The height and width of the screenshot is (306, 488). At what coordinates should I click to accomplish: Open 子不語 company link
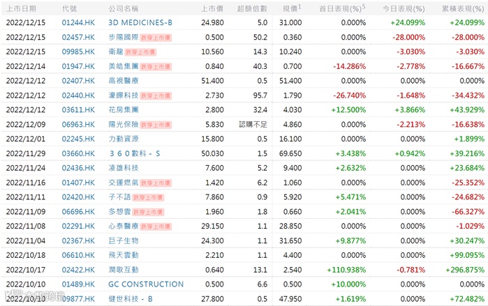(x=119, y=197)
